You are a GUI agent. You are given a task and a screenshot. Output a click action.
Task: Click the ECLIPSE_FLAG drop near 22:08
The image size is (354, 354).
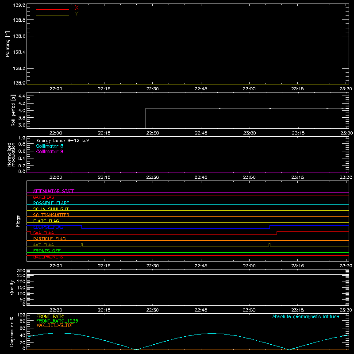[x=81, y=227]
